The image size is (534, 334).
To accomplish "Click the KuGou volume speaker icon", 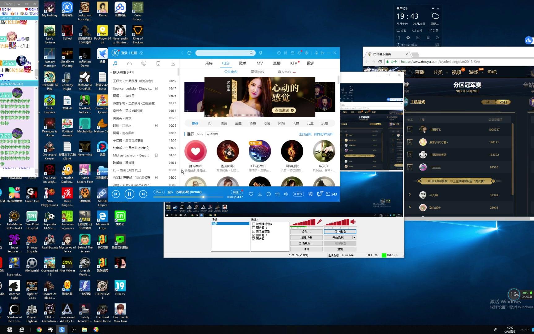I will click(x=286, y=194).
